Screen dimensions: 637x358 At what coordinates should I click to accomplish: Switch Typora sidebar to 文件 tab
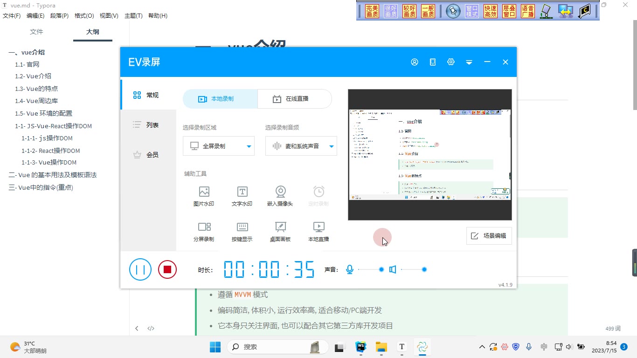[x=36, y=32]
